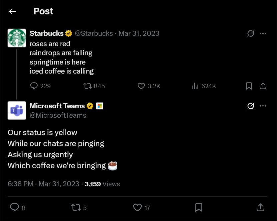Reply to the Microsoft Teams post
This screenshot has height=221, width=277.
14,207
